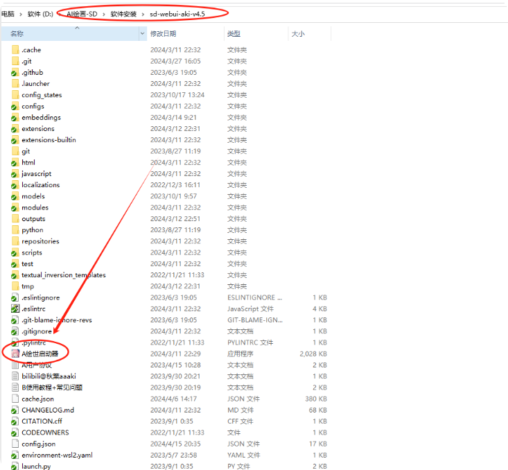Click the html folder icon
Image resolution: width=508 pixels, height=470 pixels.
15,163
